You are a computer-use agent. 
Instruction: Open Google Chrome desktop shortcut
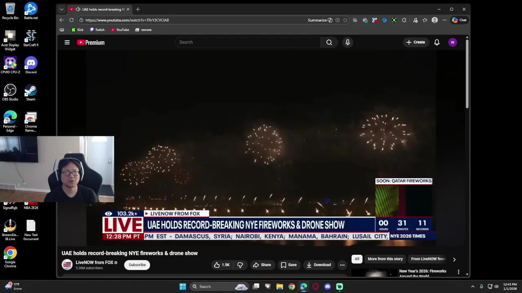(10, 257)
